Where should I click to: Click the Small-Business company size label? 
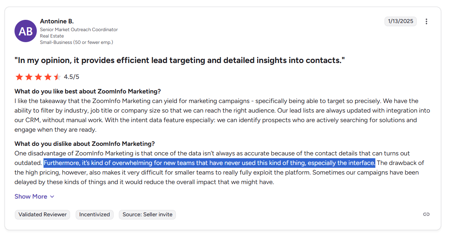(x=76, y=42)
